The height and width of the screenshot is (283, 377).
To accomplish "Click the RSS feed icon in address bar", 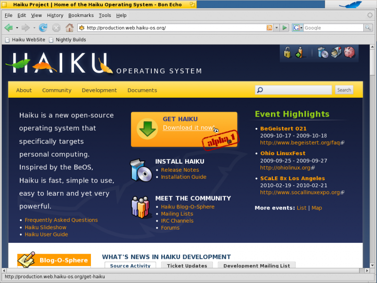I will (x=269, y=28).
